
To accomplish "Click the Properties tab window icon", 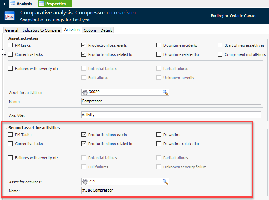I will [42, 4].
